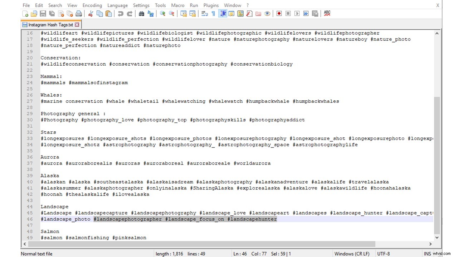The height and width of the screenshot is (257, 458).
Task: Select the Instagram Hash Tags.txt tab
Action: point(50,25)
